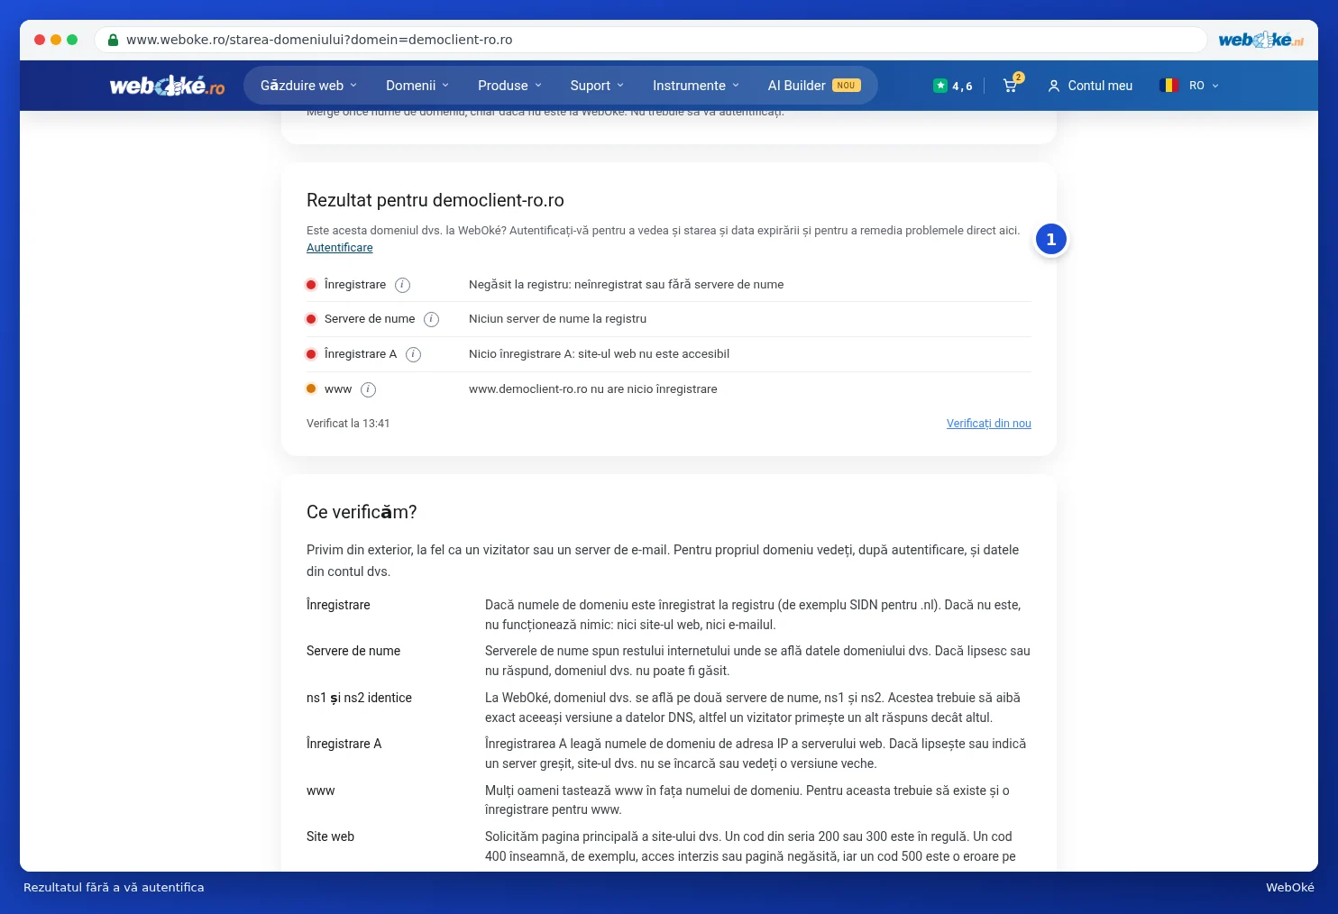Click the 4,6 rating score

[x=962, y=87]
